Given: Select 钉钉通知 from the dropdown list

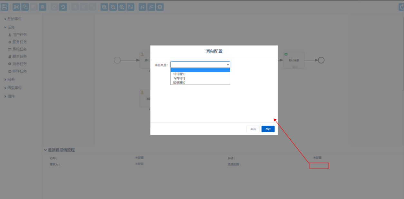Looking at the screenshot, I should point(179,74).
